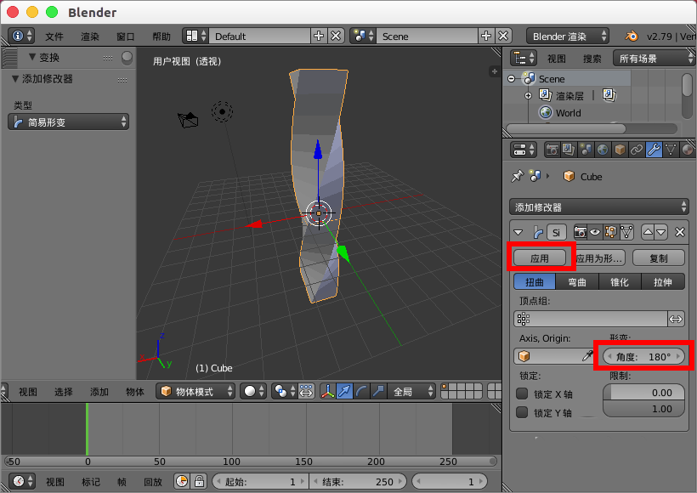Image resolution: width=697 pixels, height=493 pixels.
Task: Open the Material properties tab (sphere icon)
Action: click(687, 150)
